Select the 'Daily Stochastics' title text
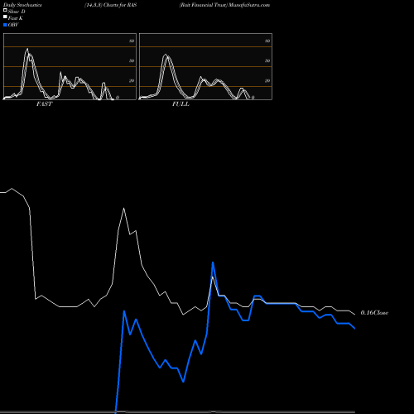The width and height of the screenshot is (414, 414). point(22,5)
